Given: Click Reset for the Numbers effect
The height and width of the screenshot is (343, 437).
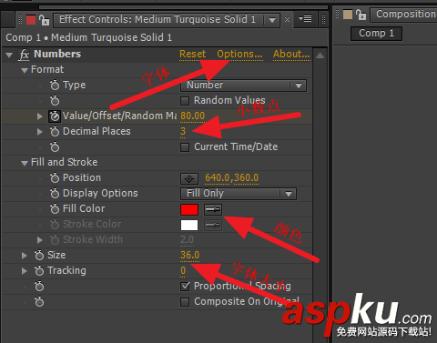Looking at the screenshot, I should click(192, 54).
